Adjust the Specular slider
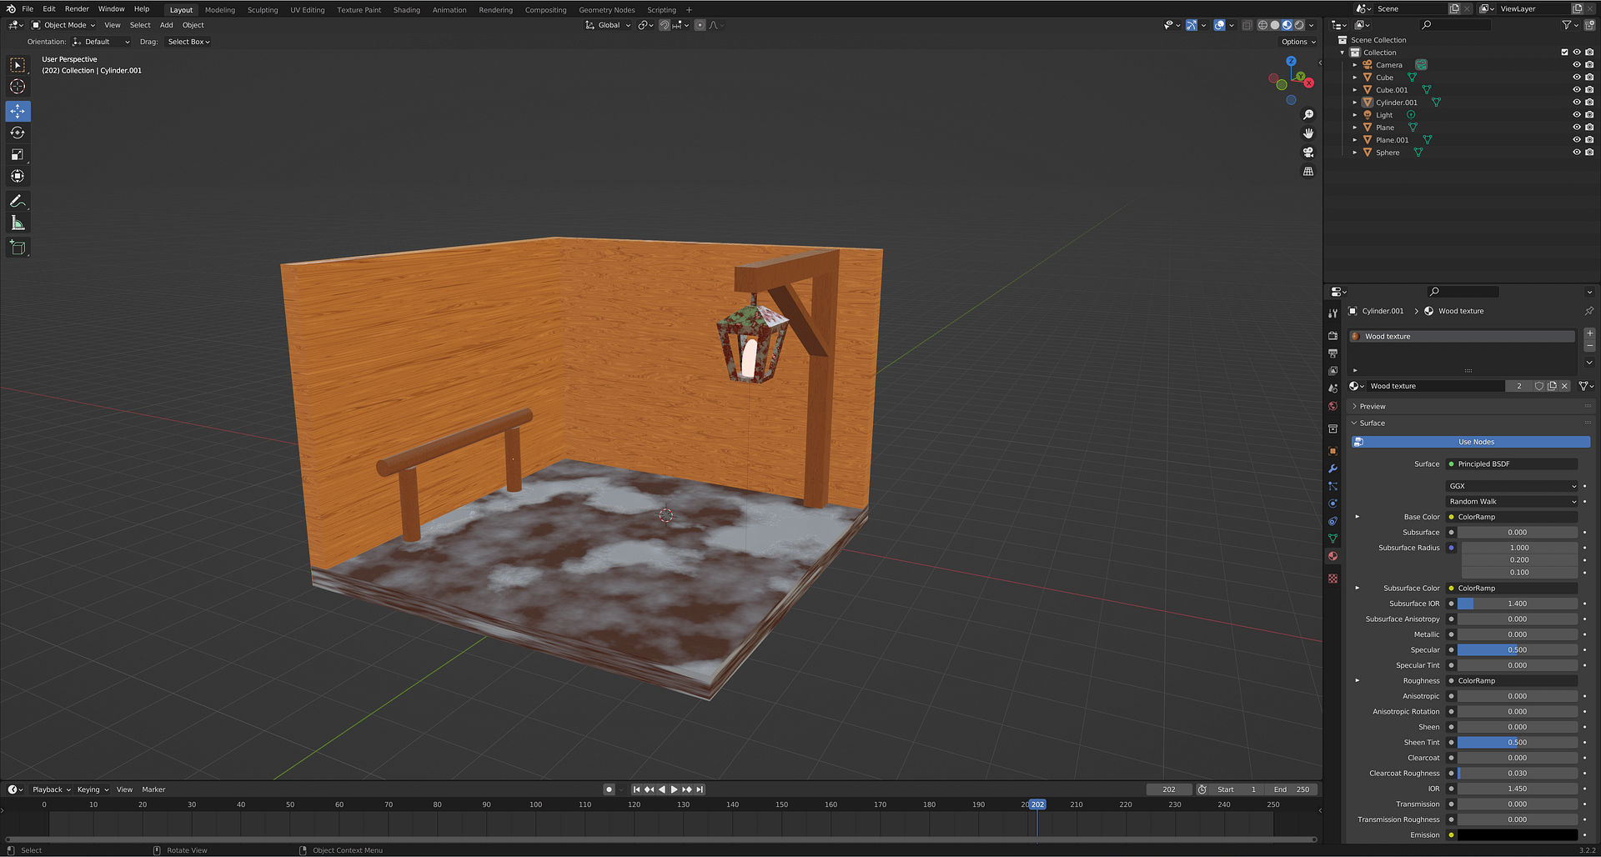1601x857 pixels. (1517, 650)
